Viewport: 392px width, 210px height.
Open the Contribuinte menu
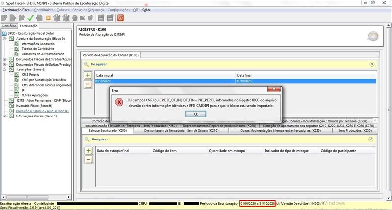pos(44,10)
